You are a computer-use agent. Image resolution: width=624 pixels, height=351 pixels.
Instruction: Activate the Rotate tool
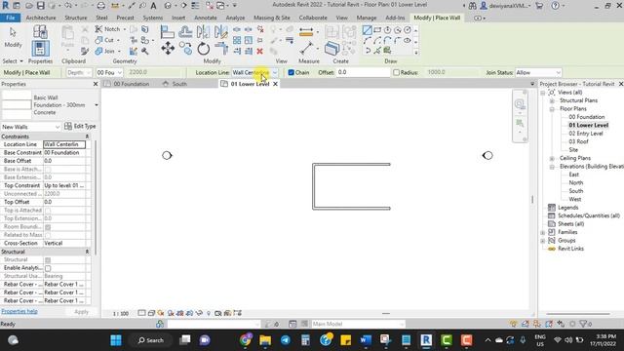pos(204,49)
